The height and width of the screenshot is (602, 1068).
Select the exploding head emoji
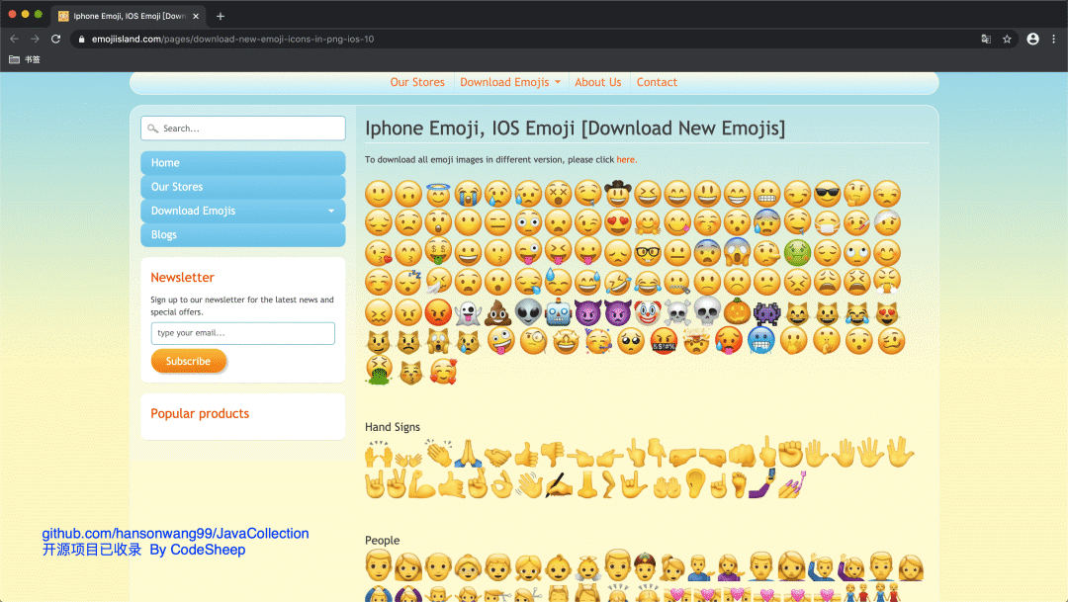pos(696,341)
